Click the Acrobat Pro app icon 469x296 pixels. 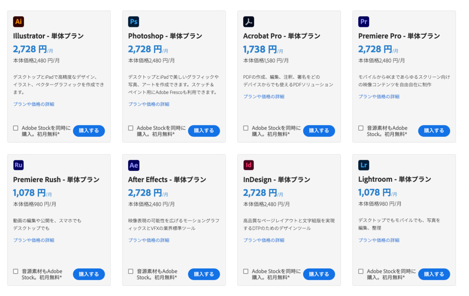click(248, 22)
